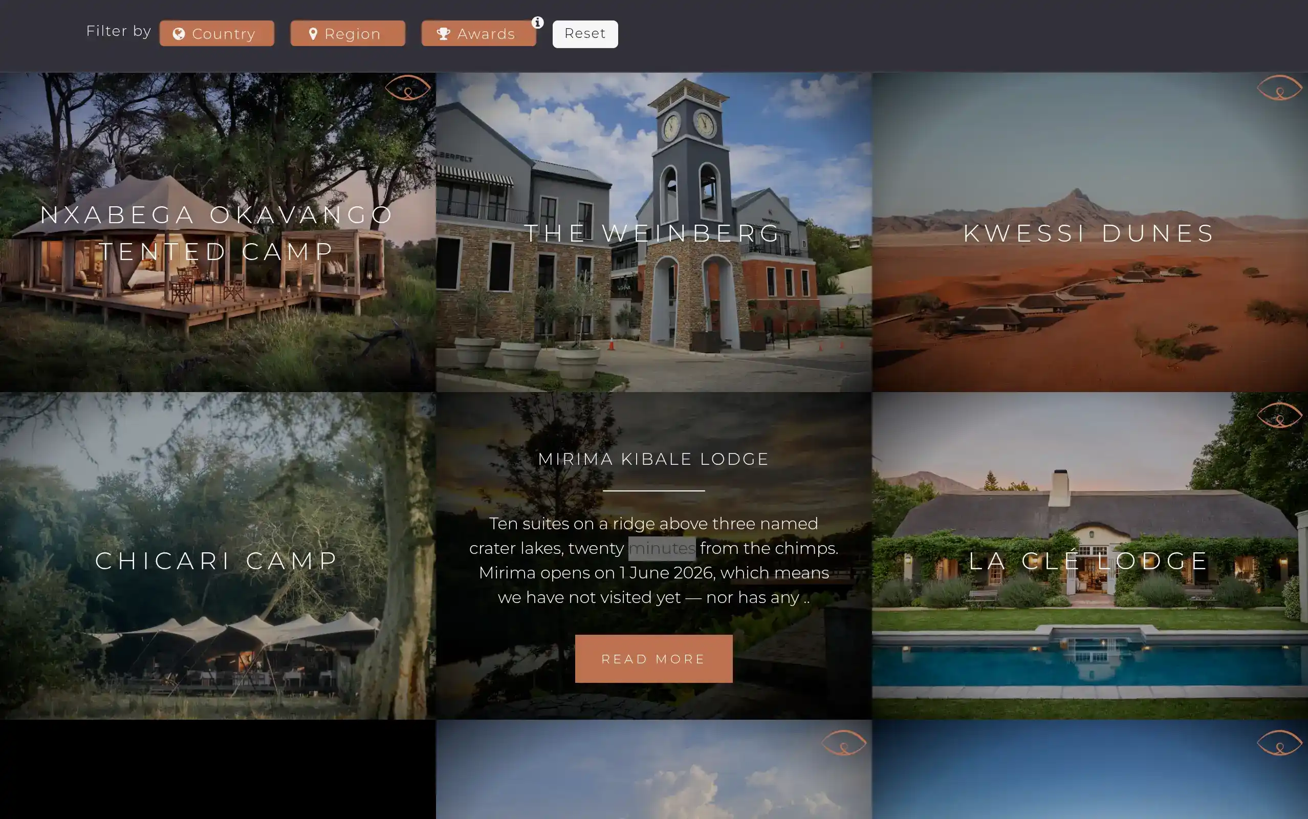This screenshot has width=1308, height=819.
Task: Click the Reset filters button
Action: pos(585,34)
